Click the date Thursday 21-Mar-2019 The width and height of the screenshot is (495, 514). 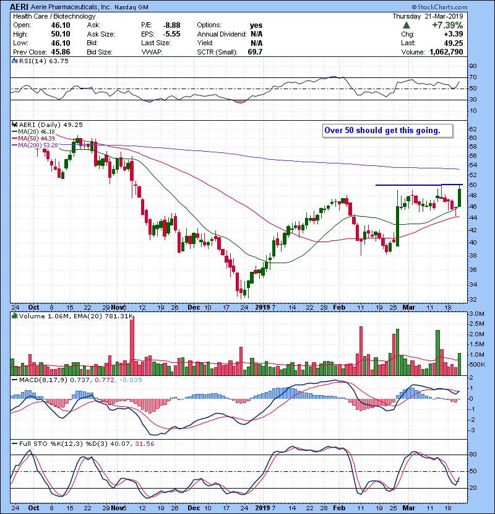pyautogui.click(x=428, y=16)
